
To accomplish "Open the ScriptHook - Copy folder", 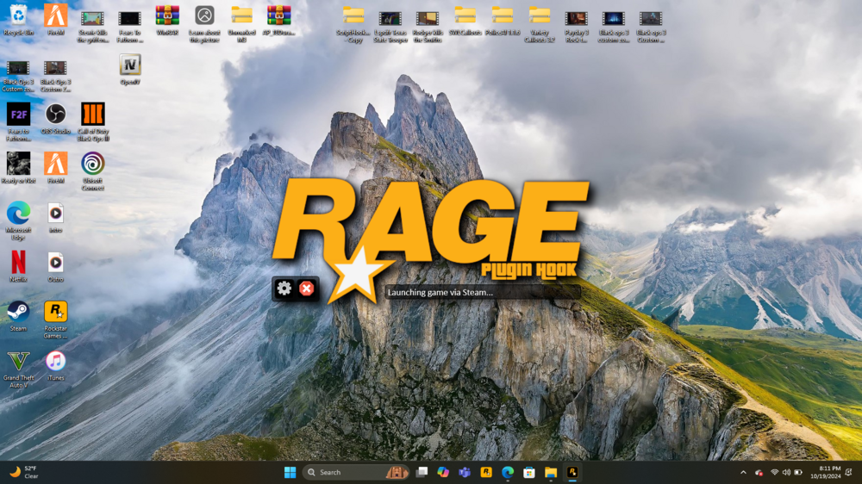I will 353,23.
